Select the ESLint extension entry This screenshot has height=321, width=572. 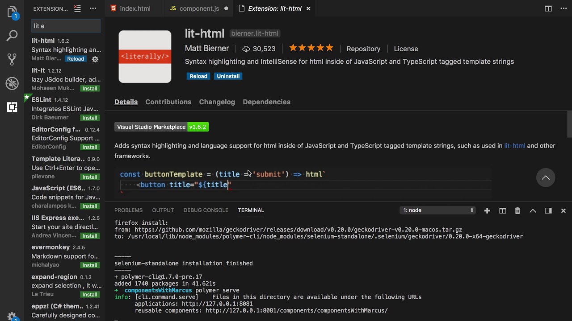click(x=65, y=108)
